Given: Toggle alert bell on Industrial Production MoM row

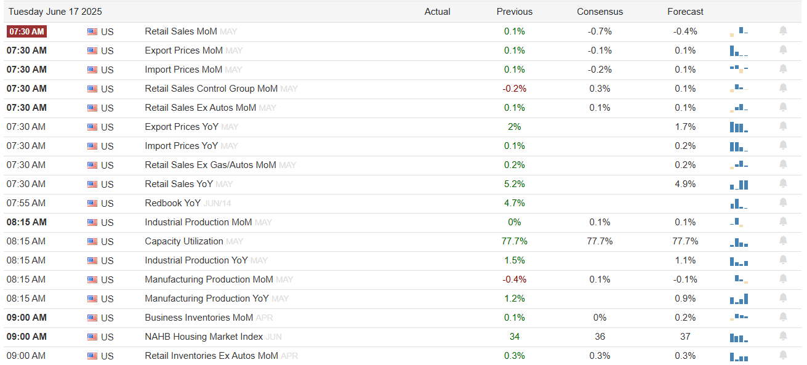Looking at the screenshot, I should point(783,222).
